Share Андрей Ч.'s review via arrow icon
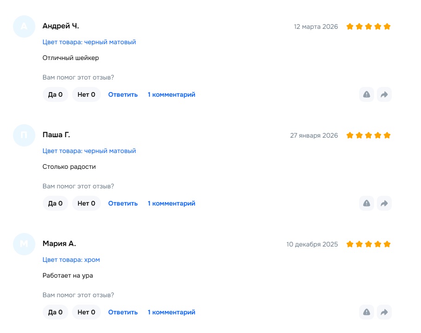This screenshot has height=333, width=421. coord(384,94)
